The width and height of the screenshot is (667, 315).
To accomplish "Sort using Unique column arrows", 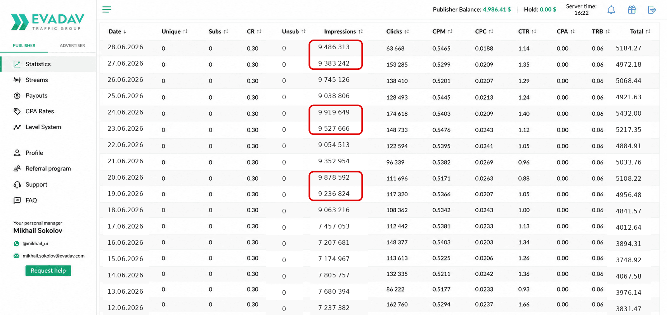I will point(185,31).
